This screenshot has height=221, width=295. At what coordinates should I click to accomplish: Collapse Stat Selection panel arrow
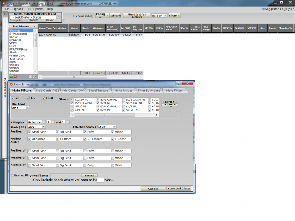(35, 26)
